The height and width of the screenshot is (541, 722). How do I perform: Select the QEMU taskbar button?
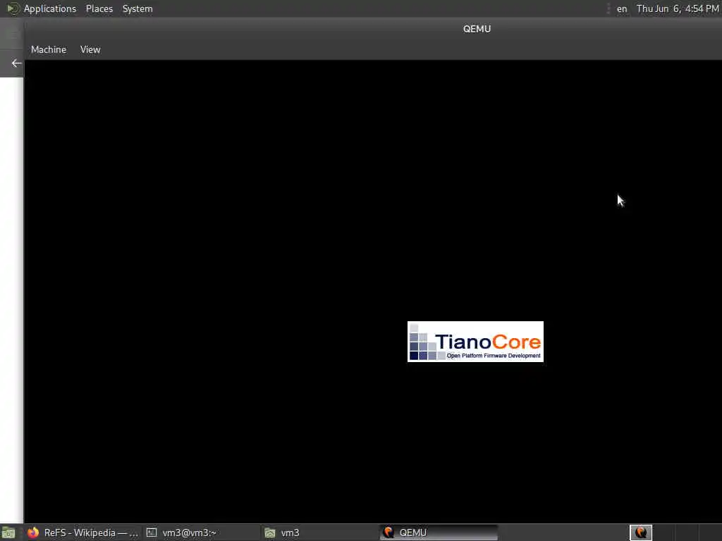pyautogui.click(x=439, y=533)
